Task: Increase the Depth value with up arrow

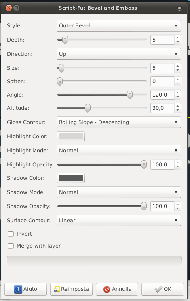Action: (178, 38)
